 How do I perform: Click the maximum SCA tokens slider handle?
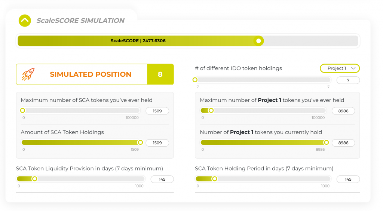pyautogui.click(x=22, y=111)
